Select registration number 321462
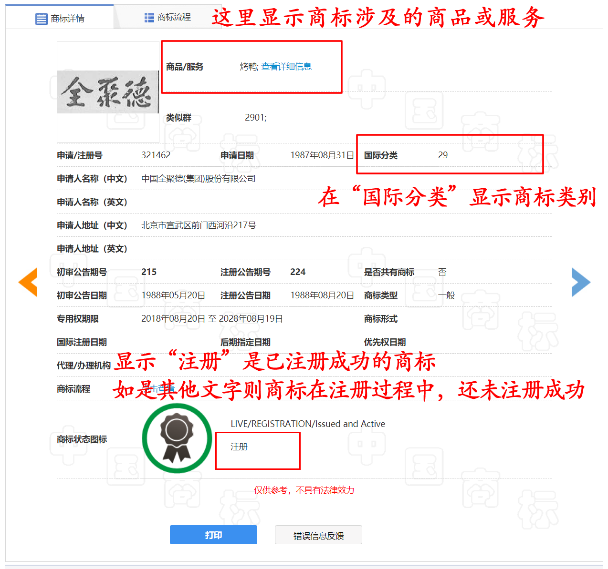 (x=156, y=155)
